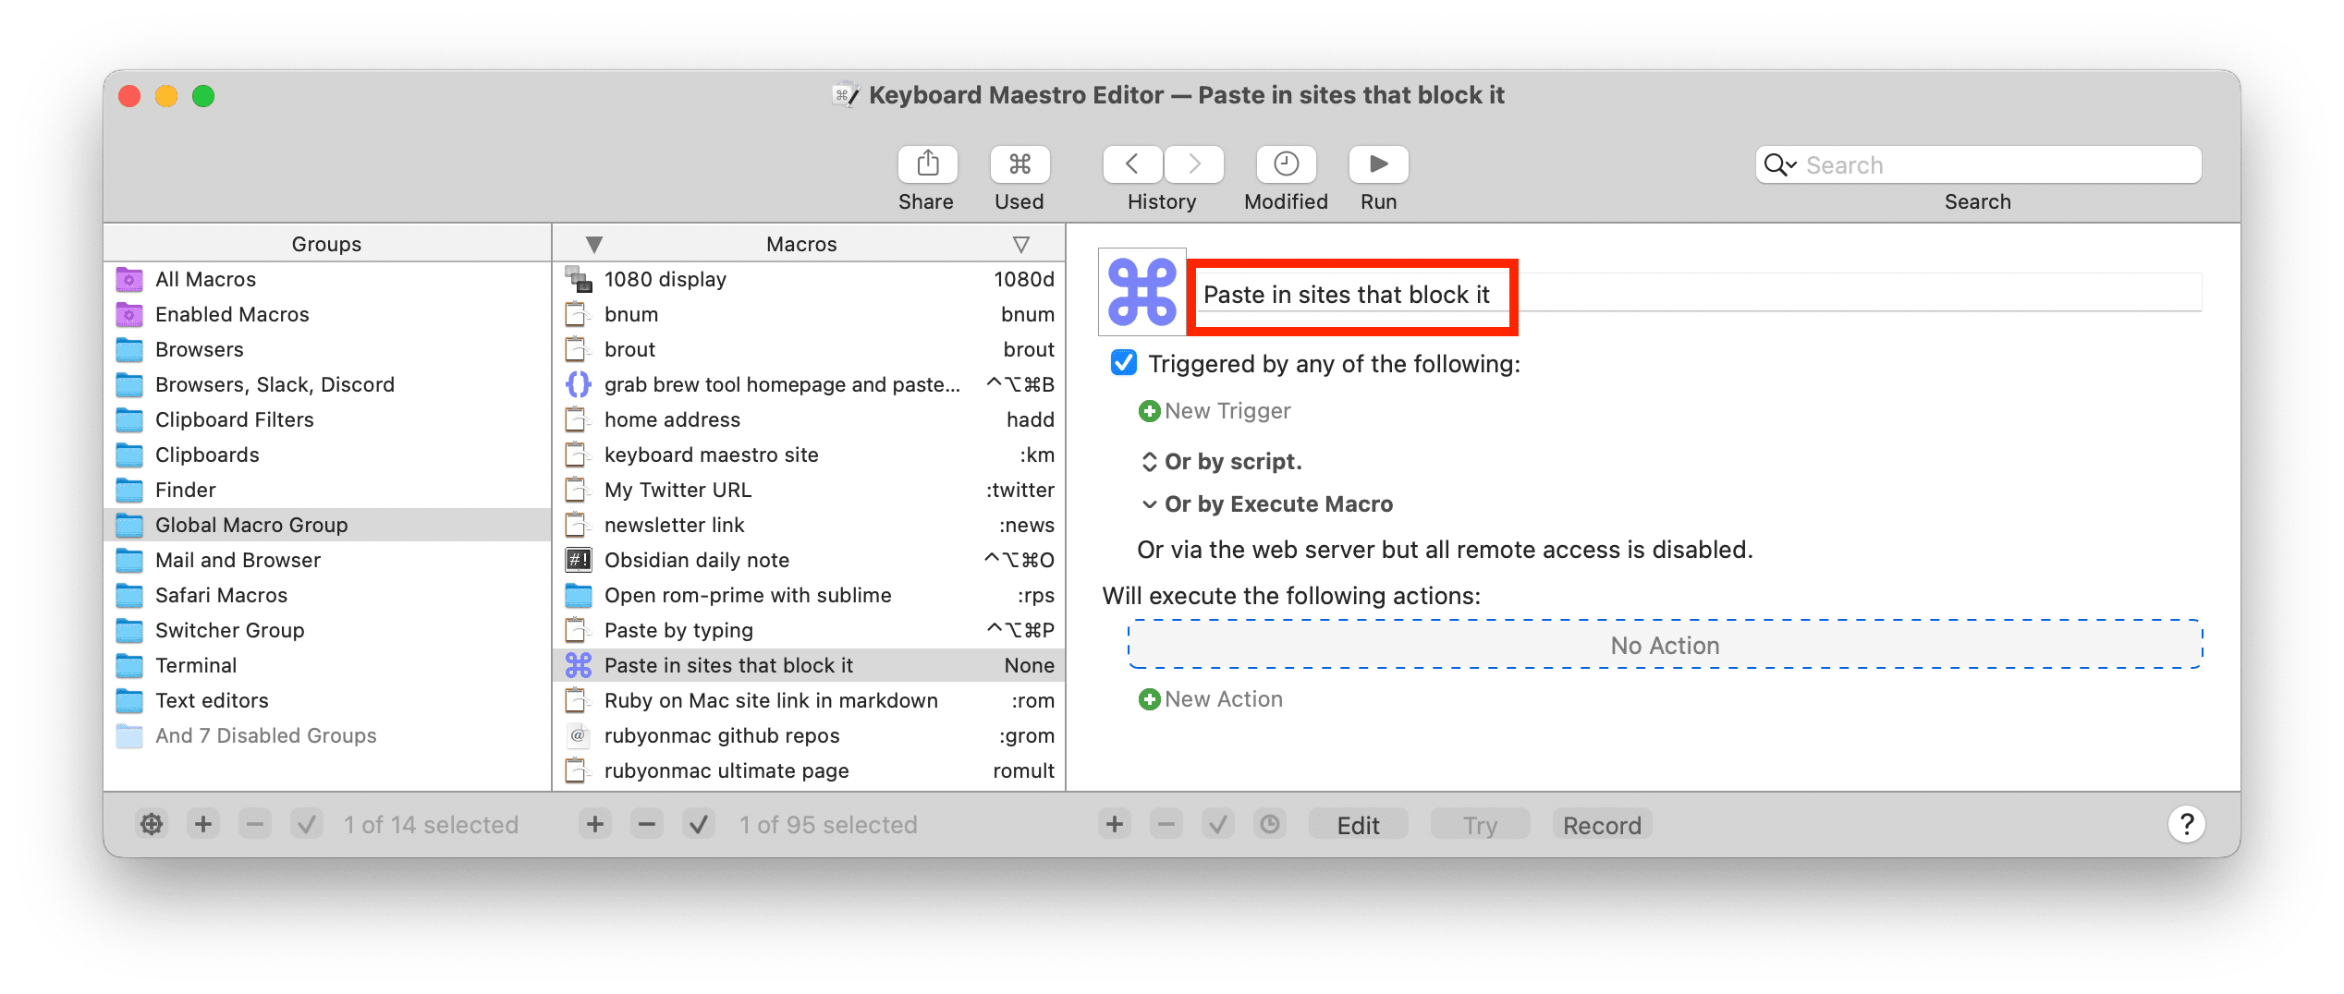Image resolution: width=2344 pixels, height=994 pixels.
Task: Select the 'Browsers, Slack, Discord' group
Action: tap(328, 384)
